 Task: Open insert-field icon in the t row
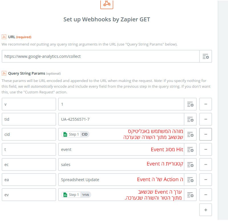[x=190, y=150]
